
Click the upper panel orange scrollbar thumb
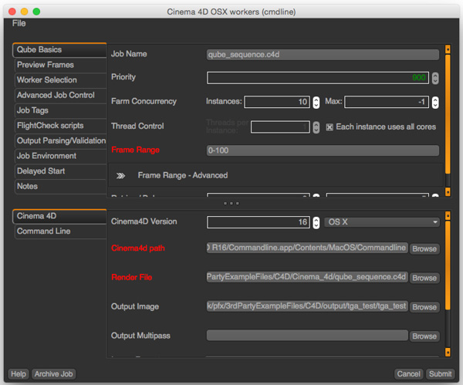448,114
